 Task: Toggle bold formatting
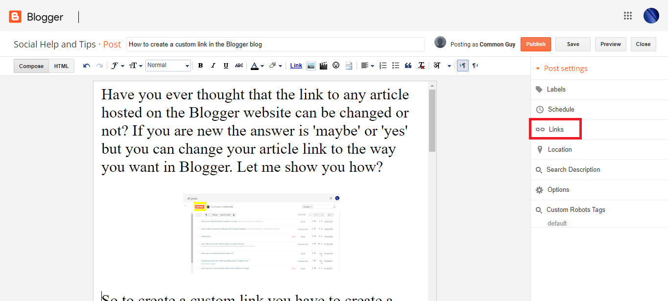[200, 65]
